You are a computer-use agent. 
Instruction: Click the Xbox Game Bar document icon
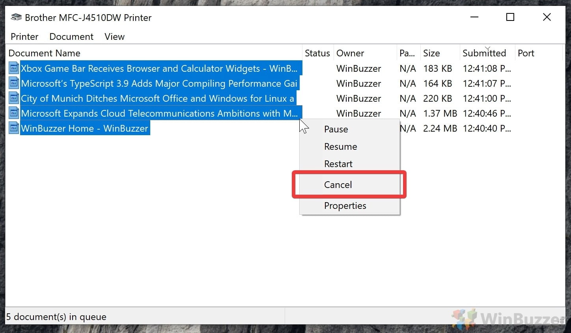[14, 69]
